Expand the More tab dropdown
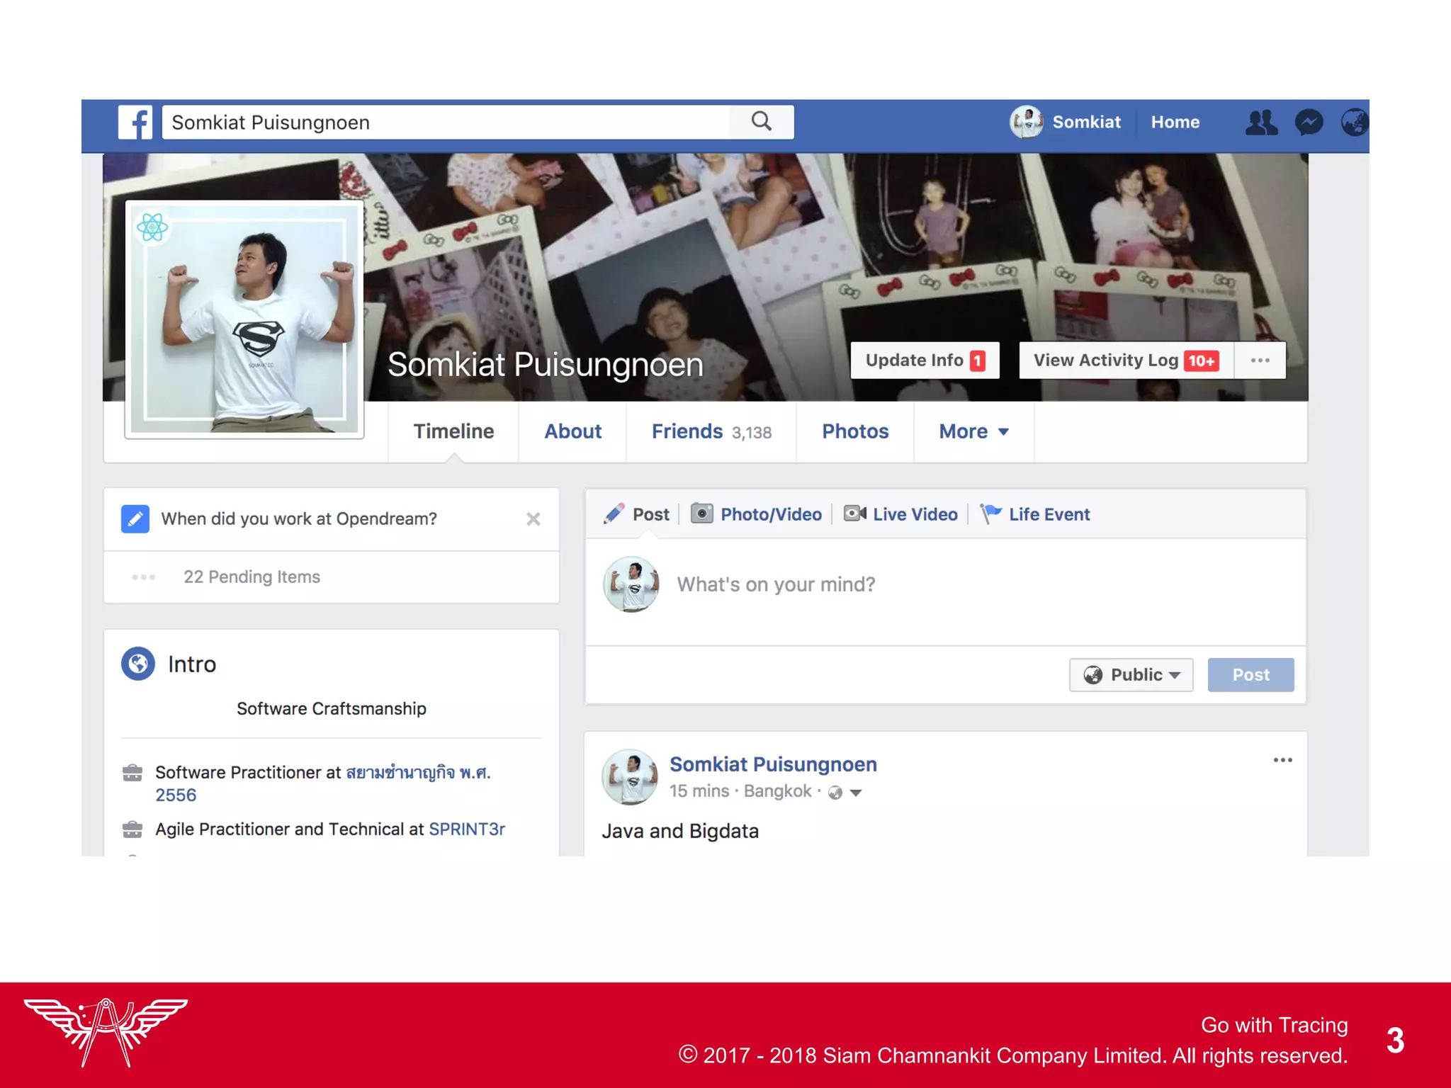The image size is (1451, 1088). (973, 431)
